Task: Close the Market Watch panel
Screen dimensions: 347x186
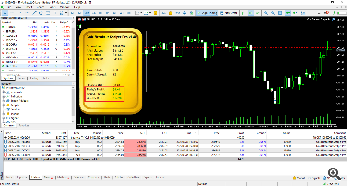Action: pos(74,18)
